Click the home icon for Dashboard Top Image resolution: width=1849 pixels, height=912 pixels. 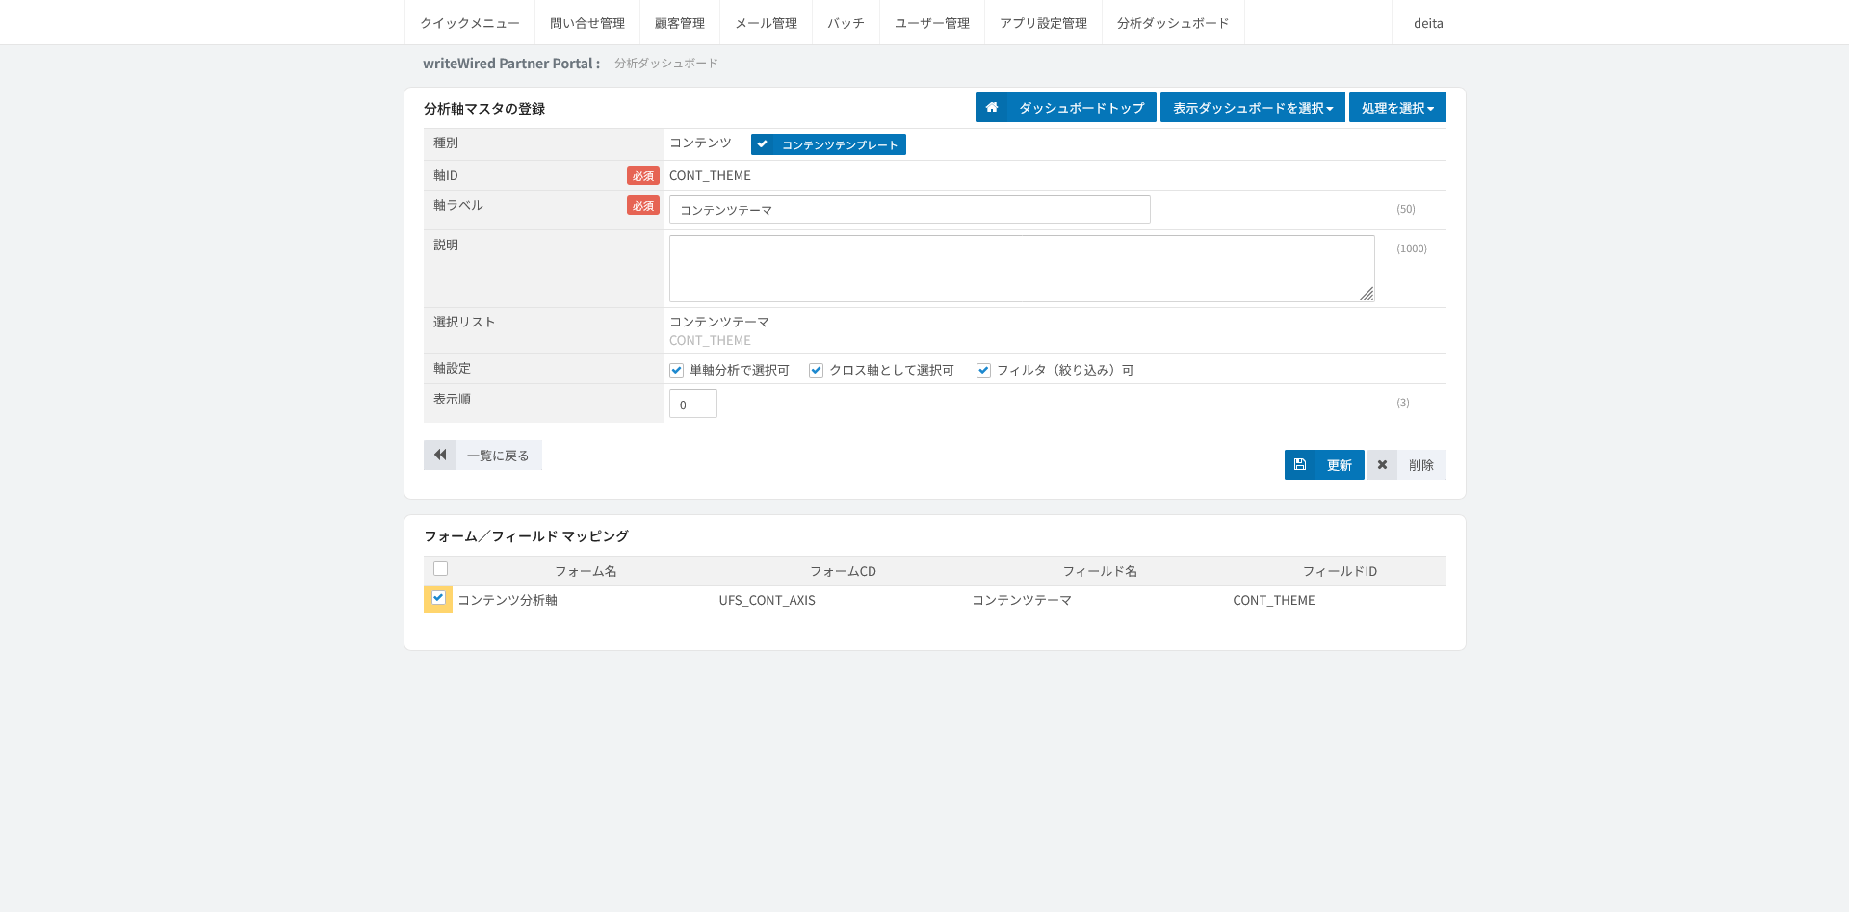coord(991,108)
